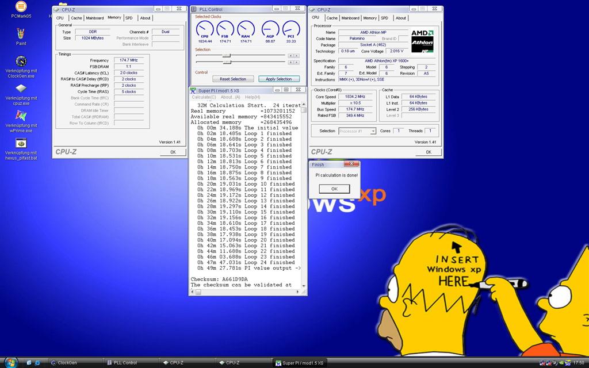Click OK in the processor CPU-Z window
589x368 pixels.
(429, 152)
